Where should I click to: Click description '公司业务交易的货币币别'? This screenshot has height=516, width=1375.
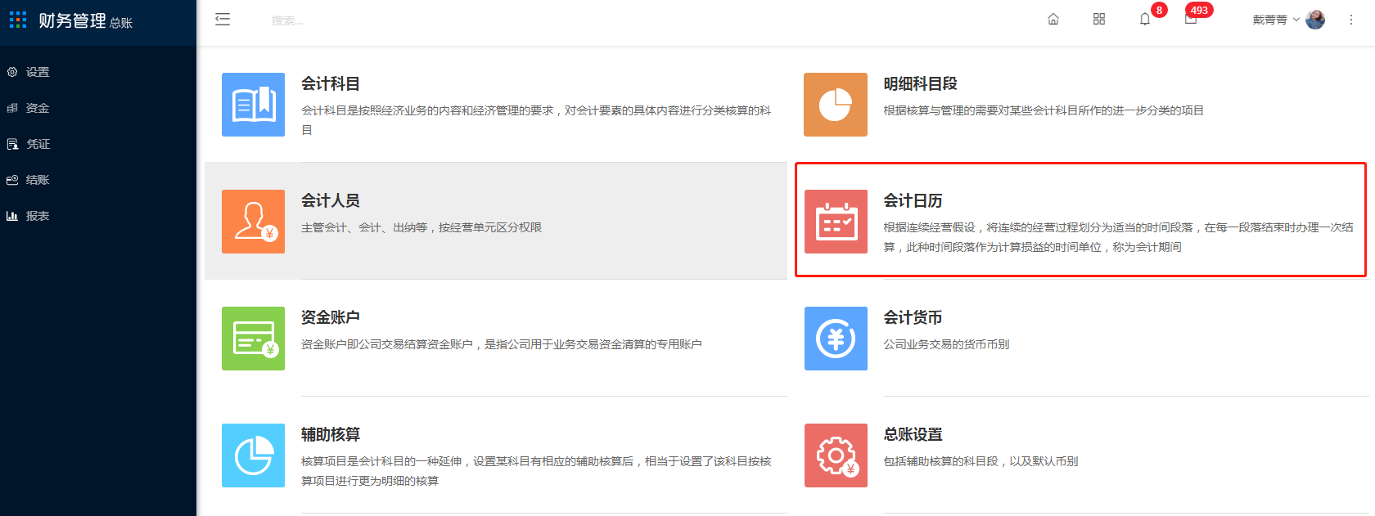point(946,344)
